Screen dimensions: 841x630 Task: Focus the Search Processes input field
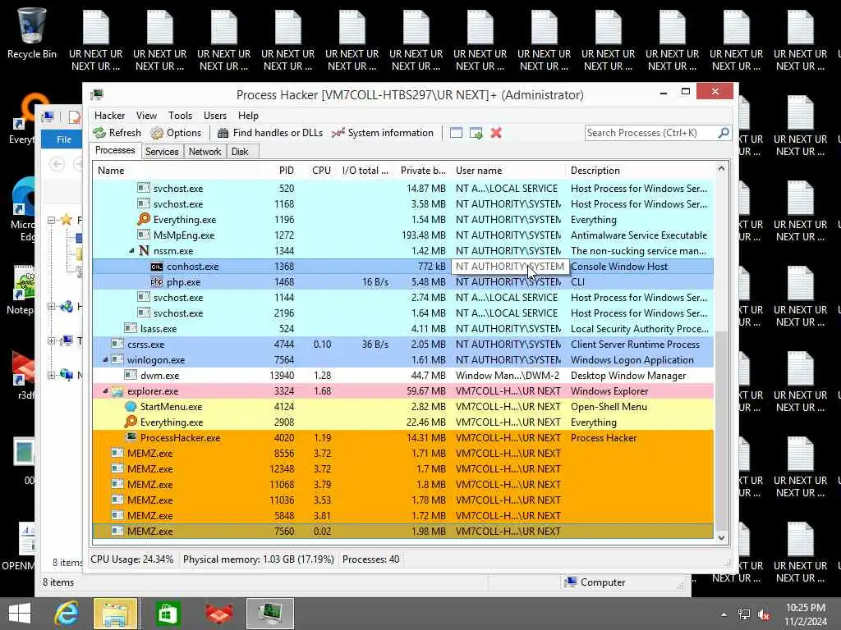[x=651, y=132]
